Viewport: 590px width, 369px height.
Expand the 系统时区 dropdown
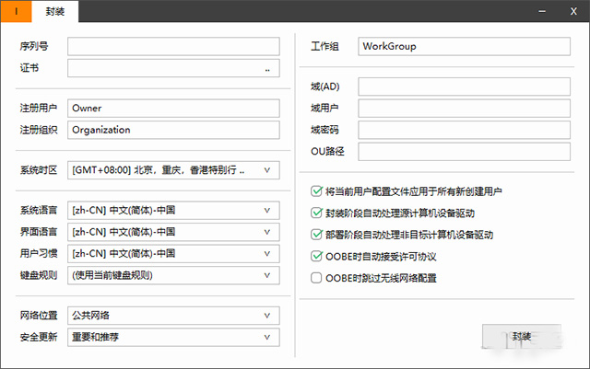267,170
